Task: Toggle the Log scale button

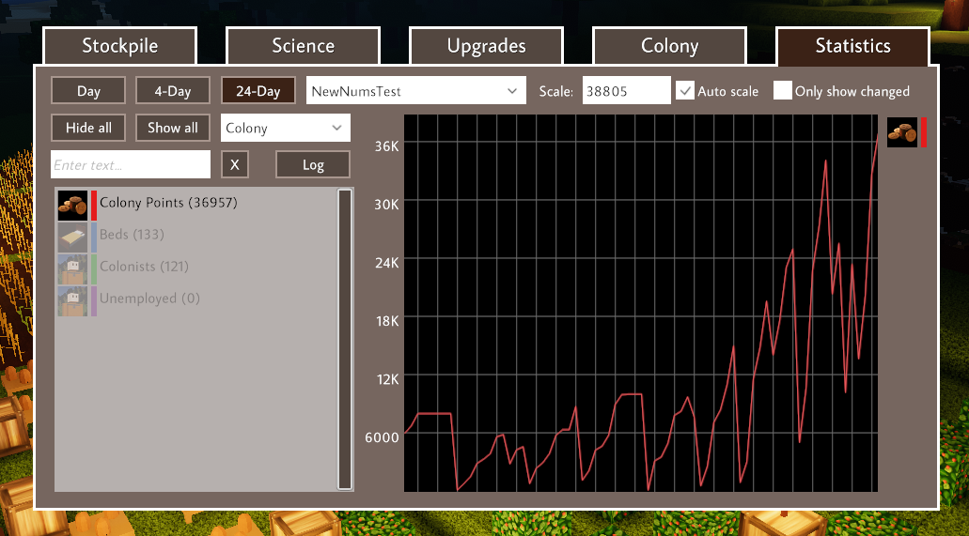Action: pyautogui.click(x=313, y=165)
